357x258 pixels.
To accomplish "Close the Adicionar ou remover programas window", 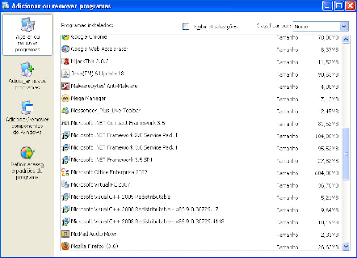I will pyautogui.click(x=350, y=6).
